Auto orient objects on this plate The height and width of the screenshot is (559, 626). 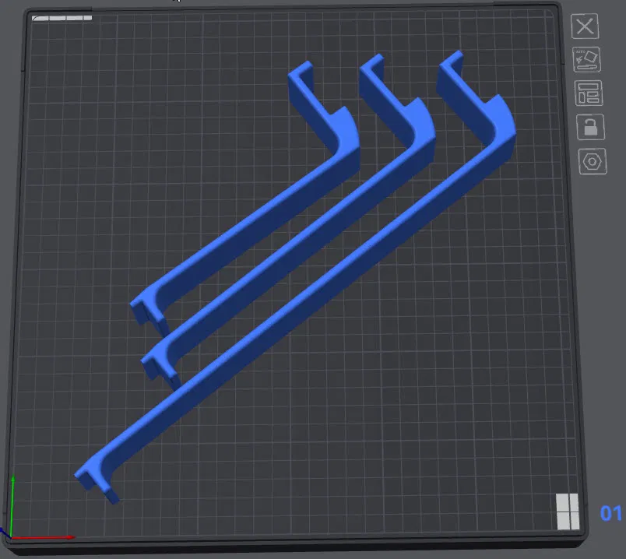[587, 59]
